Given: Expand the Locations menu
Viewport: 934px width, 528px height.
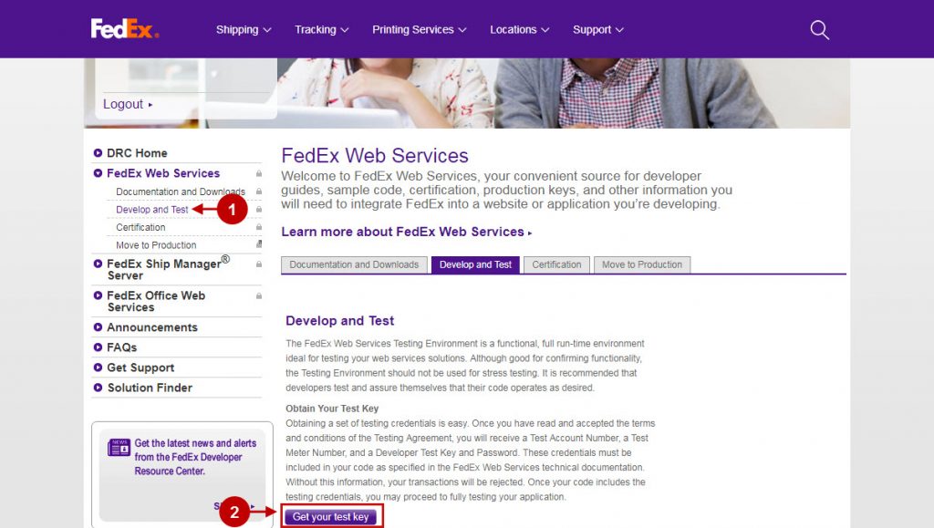Looking at the screenshot, I should point(519,30).
